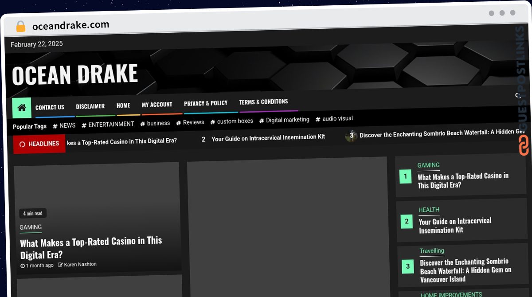The height and width of the screenshot is (297, 532).
Task: Click the number 3 badge in sidebar
Action: (x=408, y=266)
